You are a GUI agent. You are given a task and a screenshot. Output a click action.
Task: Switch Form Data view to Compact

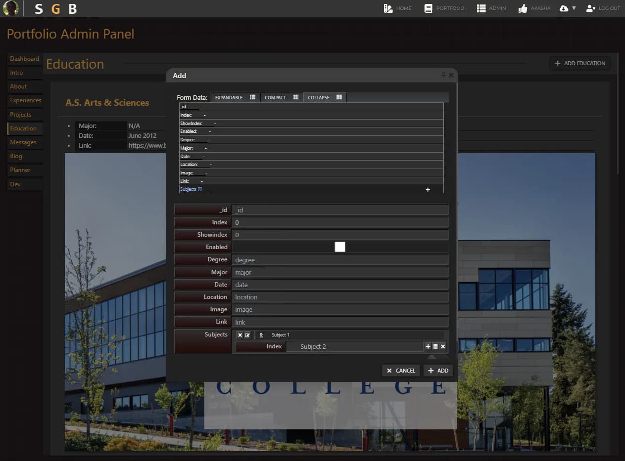tap(282, 97)
